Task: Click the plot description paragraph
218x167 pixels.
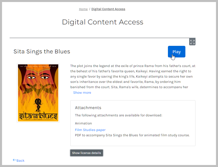Action: (133, 77)
